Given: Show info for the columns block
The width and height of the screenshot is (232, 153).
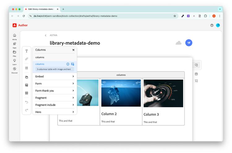Looking at the screenshot, I should pos(68,64).
